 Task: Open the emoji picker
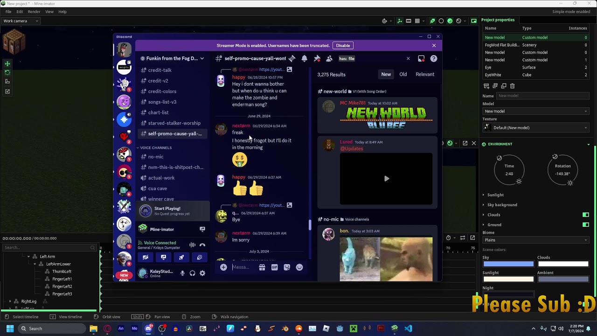pyautogui.click(x=299, y=267)
